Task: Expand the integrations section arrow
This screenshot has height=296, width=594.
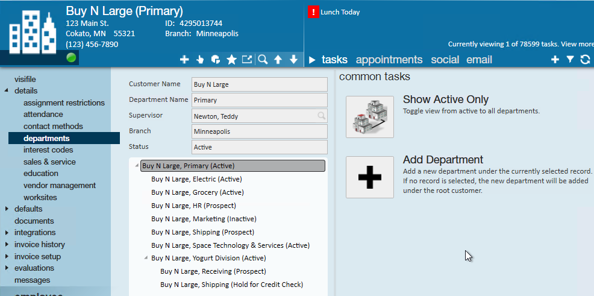Action: (7, 232)
